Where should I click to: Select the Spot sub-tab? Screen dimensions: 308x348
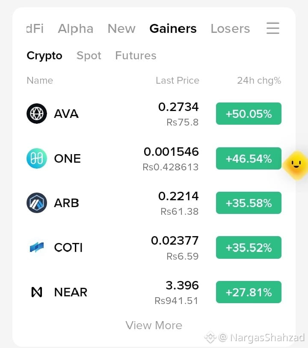pyautogui.click(x=89, y=56)
